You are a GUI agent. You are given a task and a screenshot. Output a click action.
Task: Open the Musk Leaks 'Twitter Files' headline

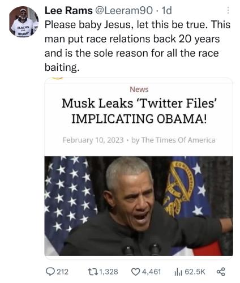click(139, 111)
